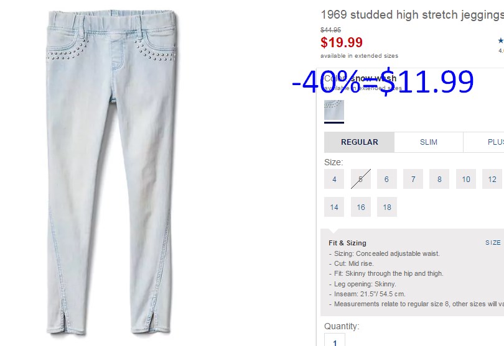
Task: Click the product title text
Action: (412, 15)
